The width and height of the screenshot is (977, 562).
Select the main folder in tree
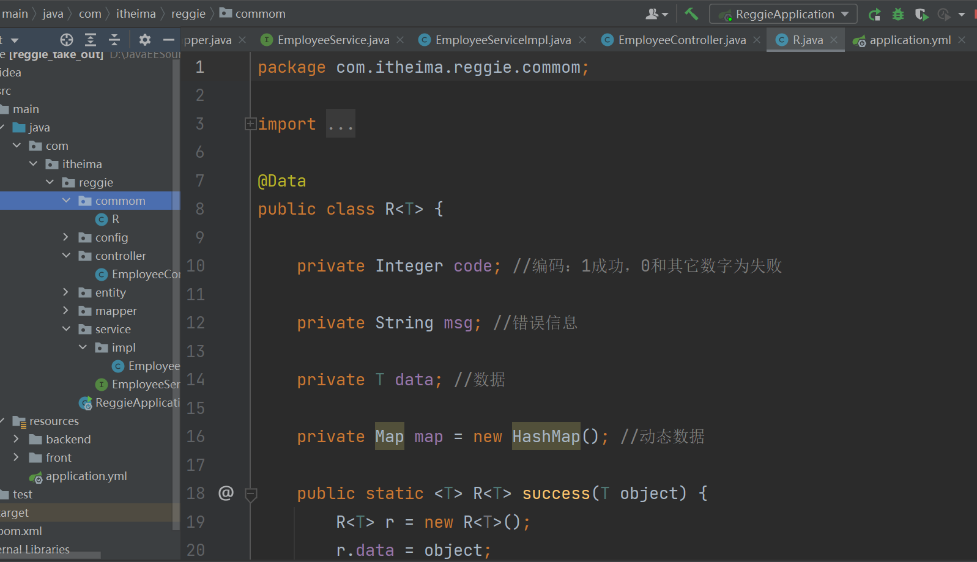20,109
